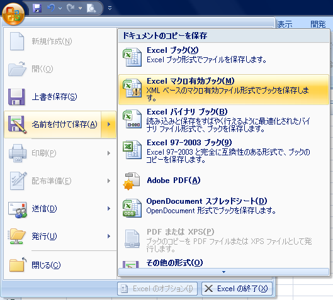Screen dimensions: 333x300
Task: Click the Excel のオプション(I) button
Action: [157, 289]
